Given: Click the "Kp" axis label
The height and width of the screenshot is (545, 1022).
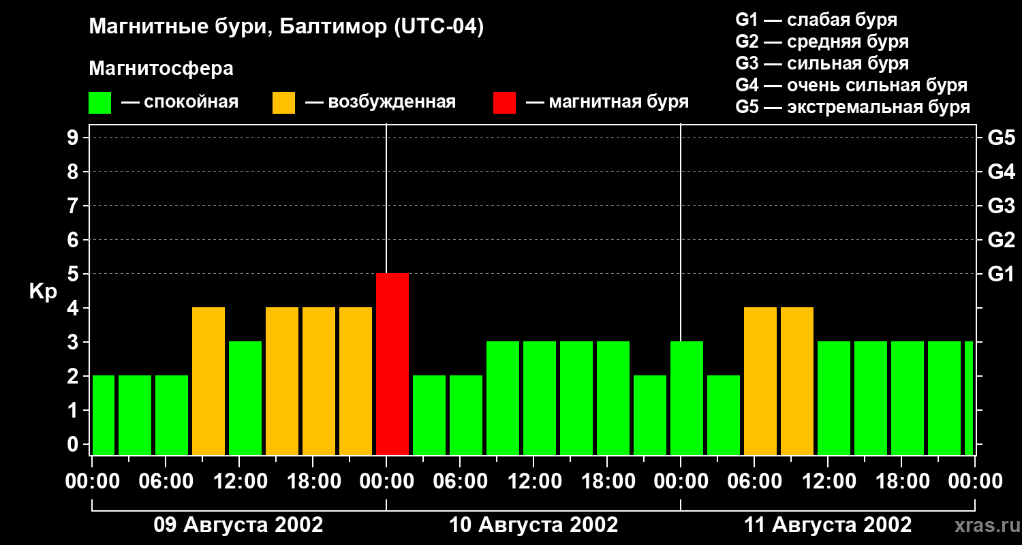Looking at the screenshot, I should tap(43, 291).
